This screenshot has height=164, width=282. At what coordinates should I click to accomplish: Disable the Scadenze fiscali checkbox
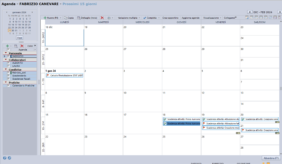(8, 79)
